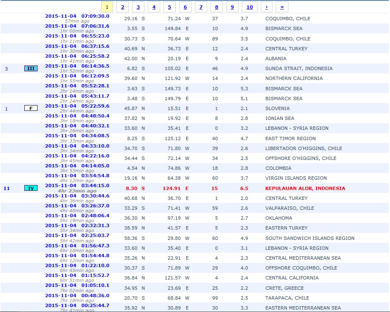This screenshot has width=390, height=312.
Task: Jump to next page with single arrow
Action: point(266,7)
